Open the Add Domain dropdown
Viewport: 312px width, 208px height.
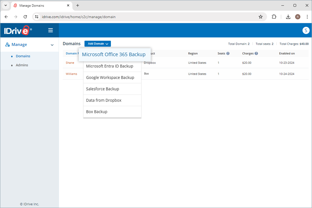click(x=98, y=44)
